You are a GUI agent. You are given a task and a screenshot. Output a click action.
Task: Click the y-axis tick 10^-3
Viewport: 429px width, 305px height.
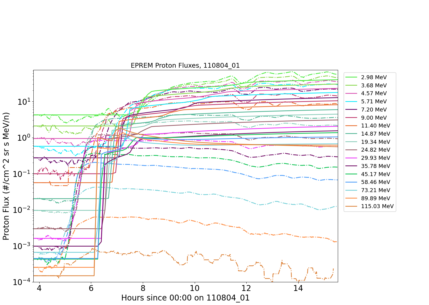pyautogui.click(x=22, y=246)
